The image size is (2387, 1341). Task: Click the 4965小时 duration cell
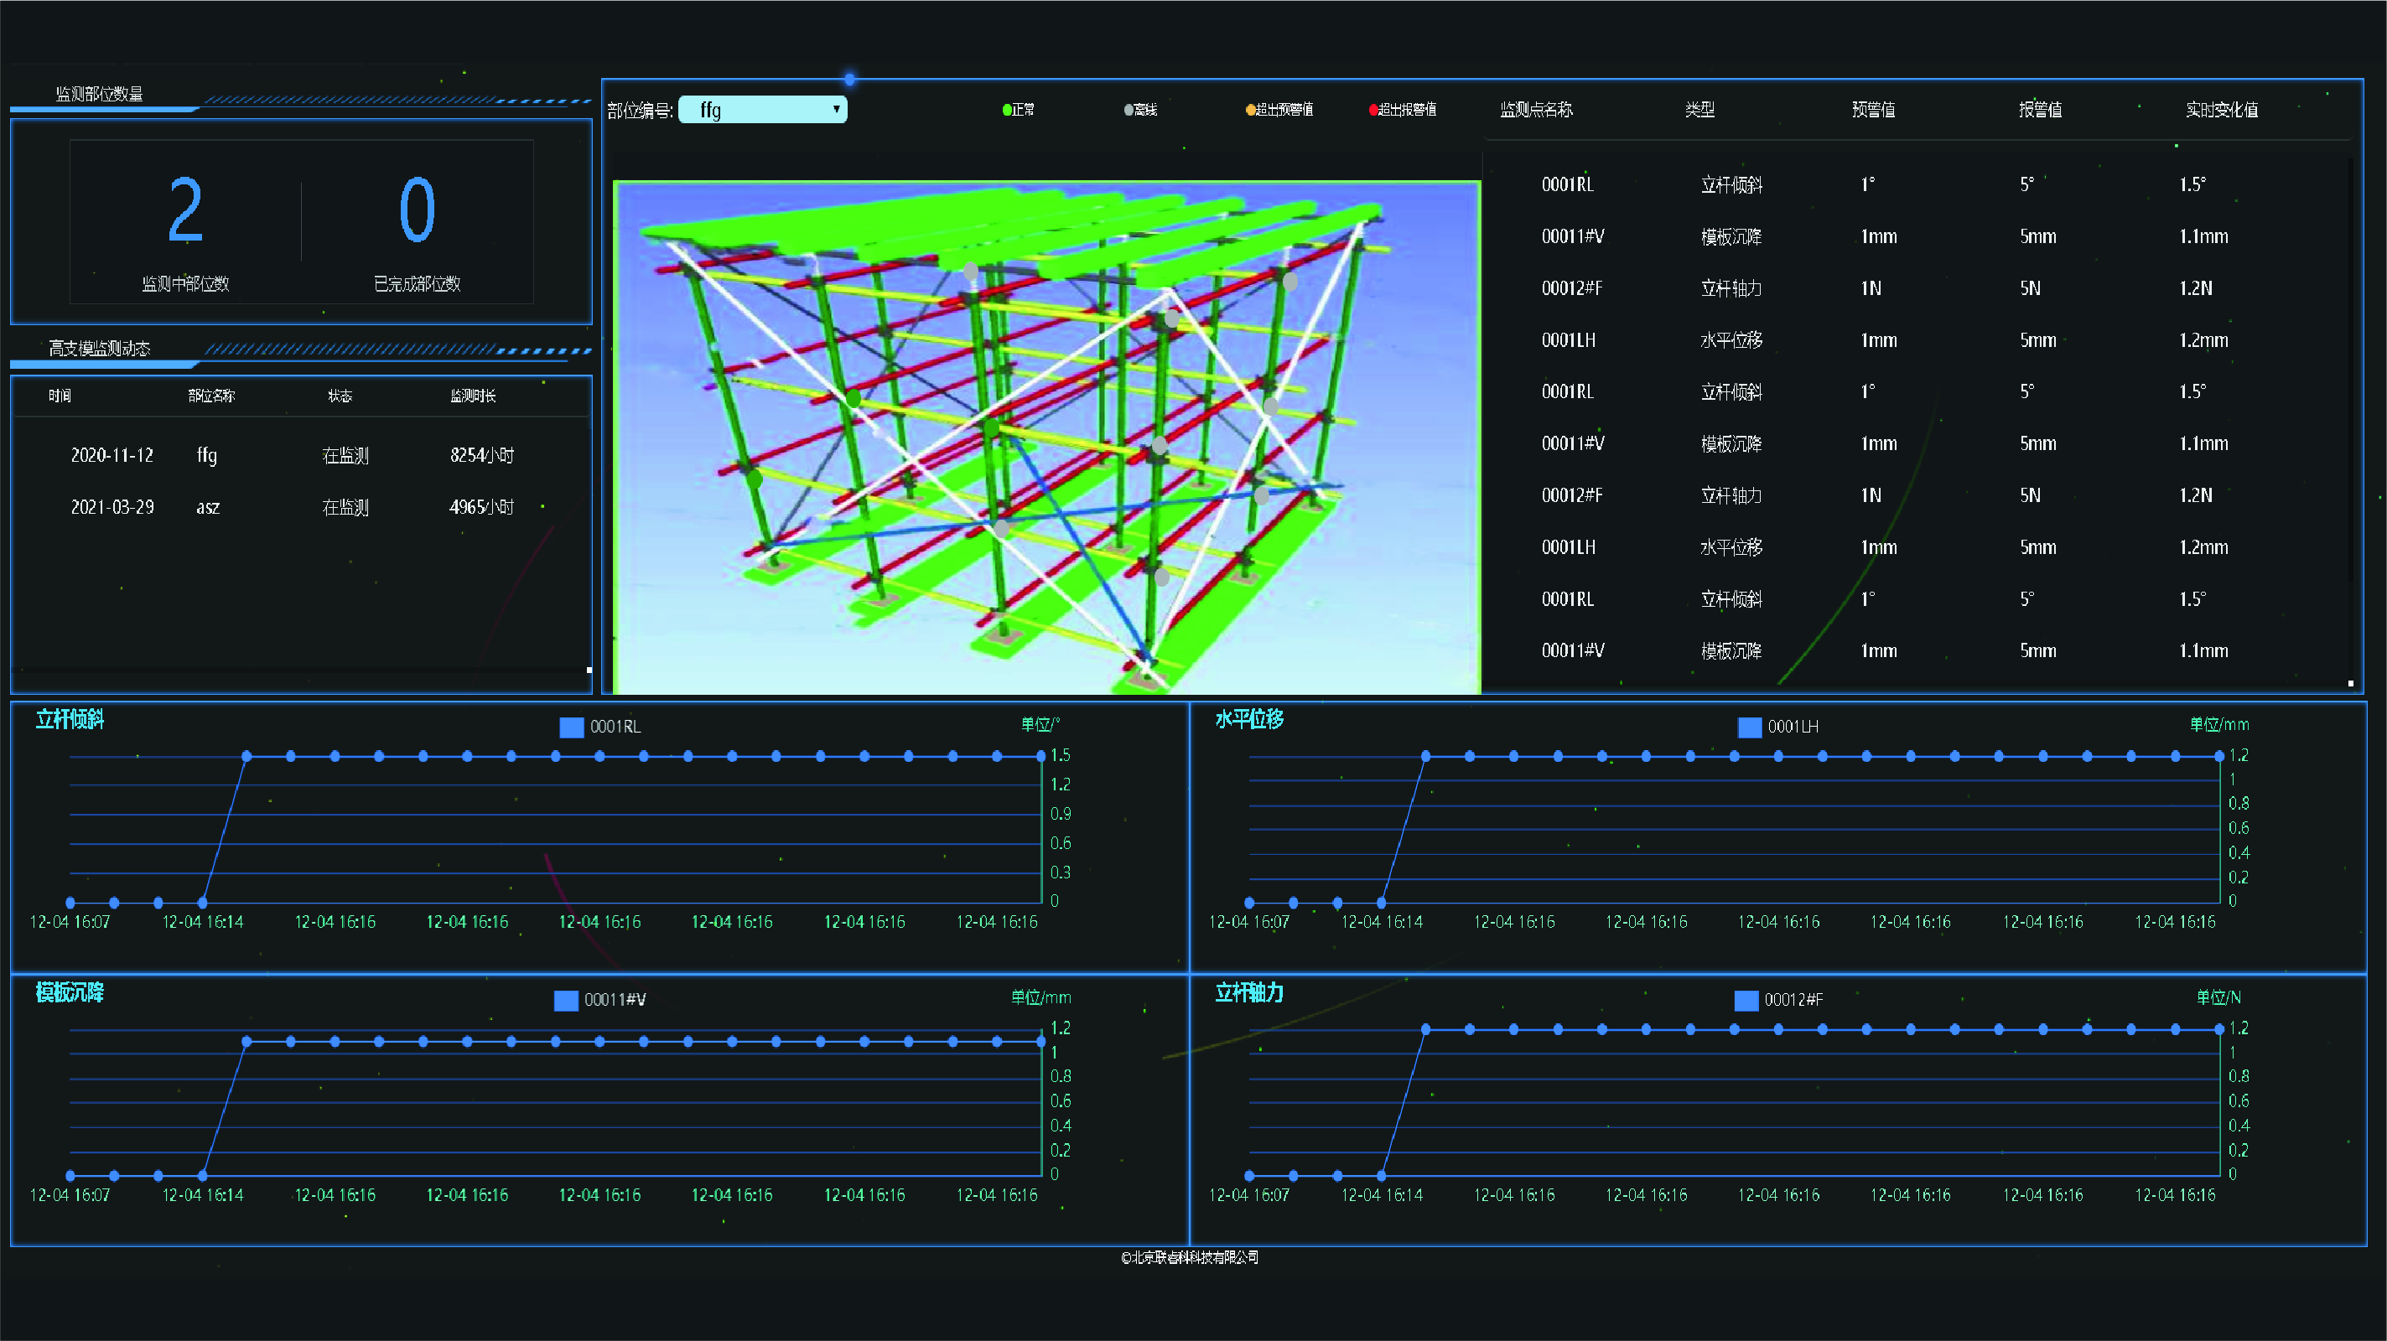pos(482,506)
